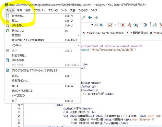Click the Validate red checkmark icon

110,25
